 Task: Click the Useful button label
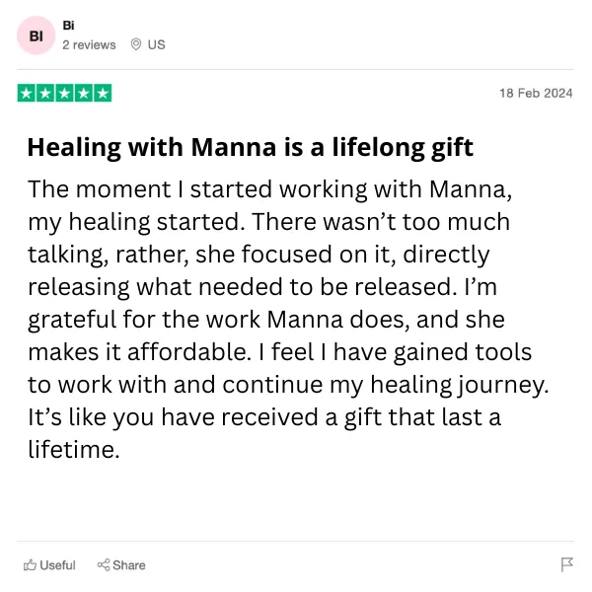click(x=57, y=565)
